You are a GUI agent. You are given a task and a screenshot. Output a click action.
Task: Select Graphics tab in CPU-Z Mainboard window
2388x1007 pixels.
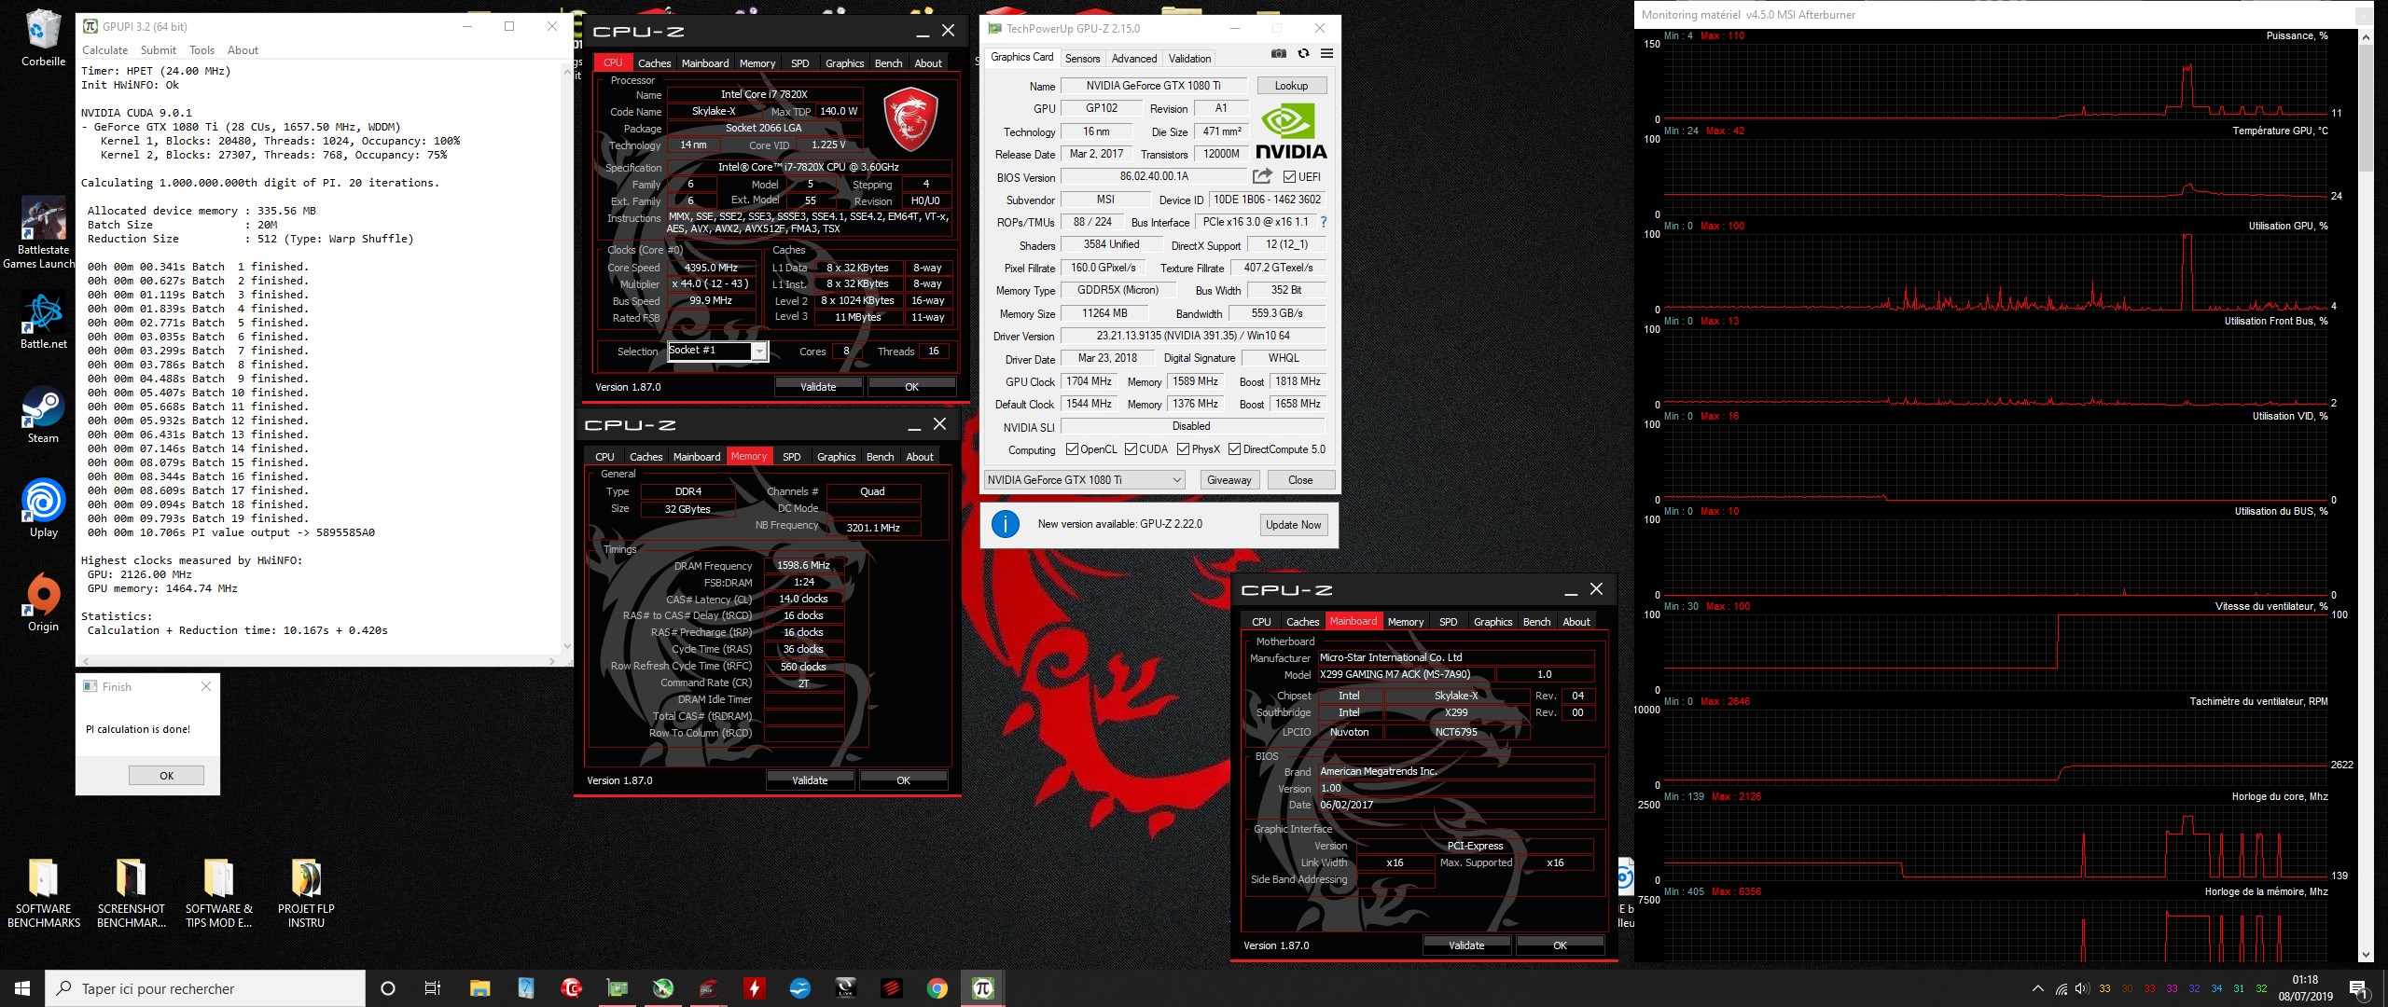pyautogui.click(x=1492, y=622)
